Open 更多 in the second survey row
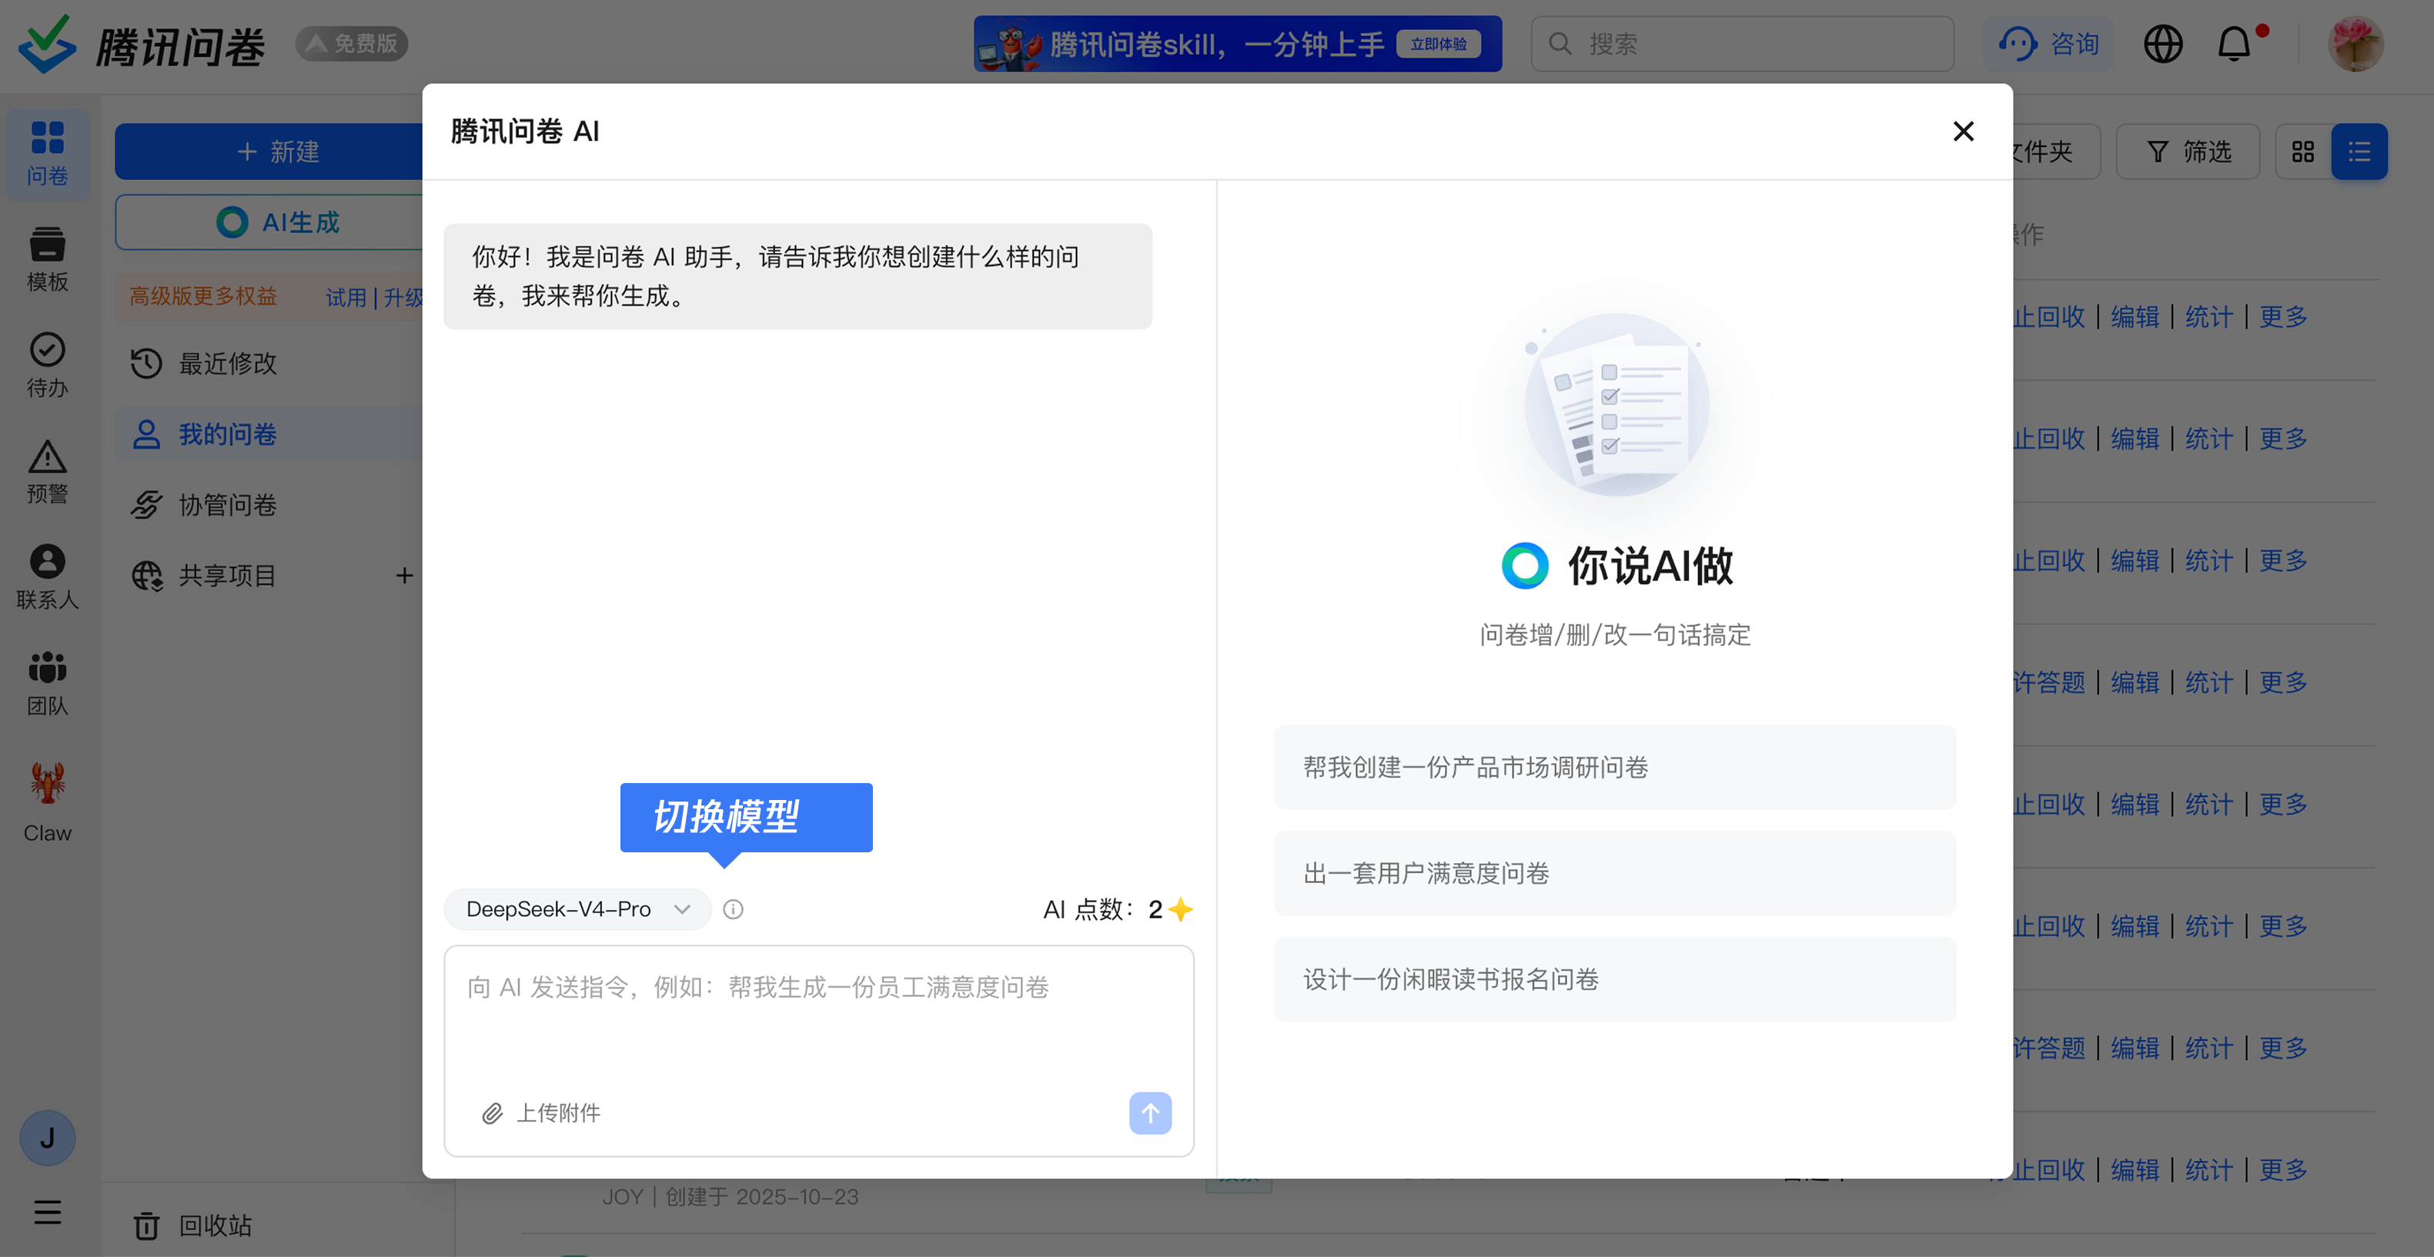Image resolution: width=2434 pixels, height=1260 pixels. coord(2283,439)
